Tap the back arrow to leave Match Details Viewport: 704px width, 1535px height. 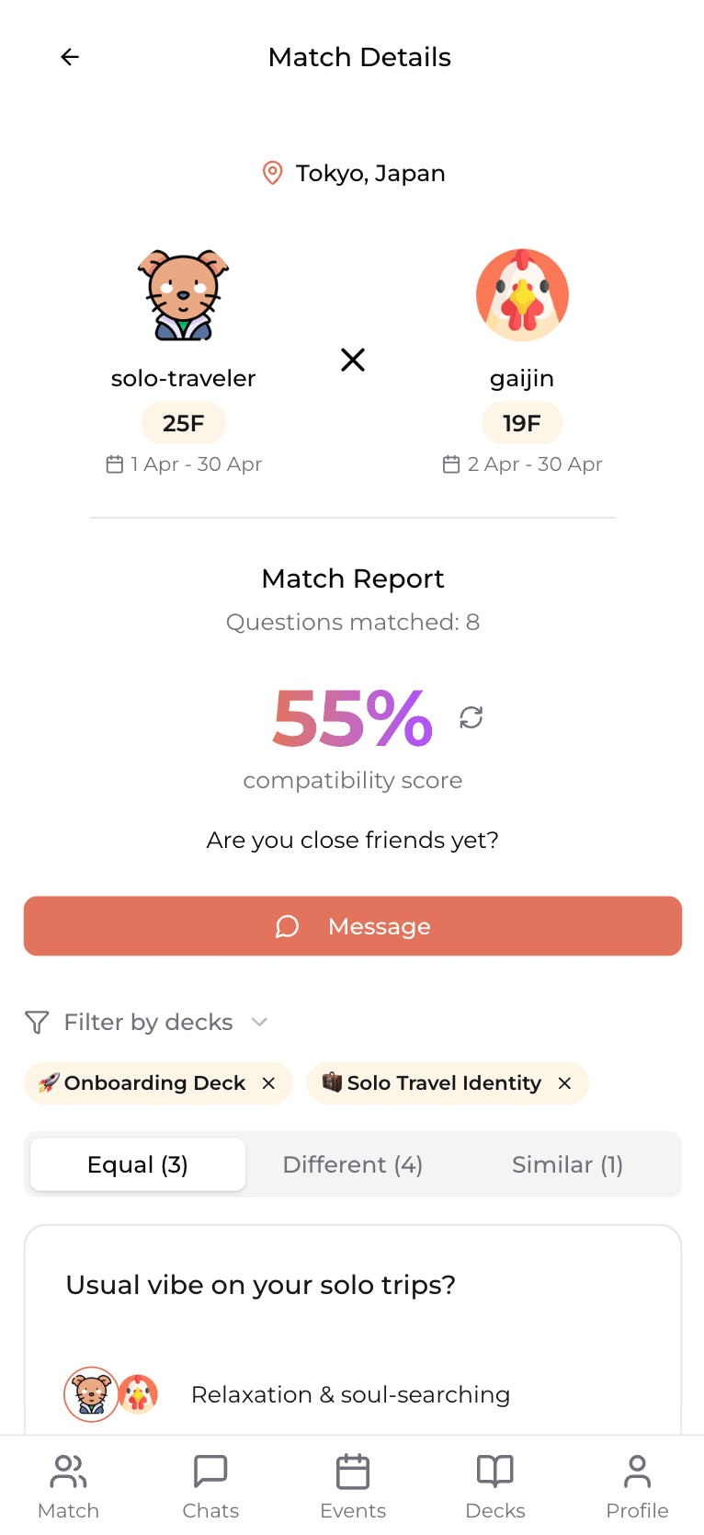click(x=70, y=57)
